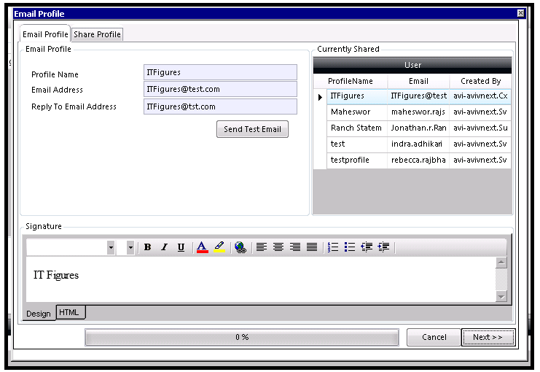Viewport: 540px width, 372px height.
Task: Open the font size dropdown
Action: click(x=130, y=247)
